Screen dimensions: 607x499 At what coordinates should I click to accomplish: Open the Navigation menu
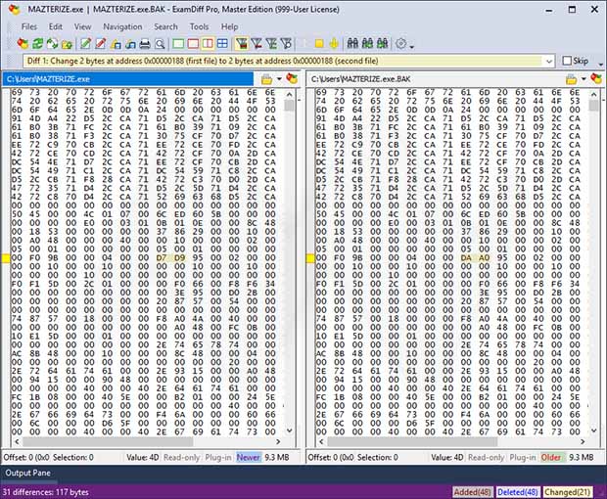(x=122, y=26)
